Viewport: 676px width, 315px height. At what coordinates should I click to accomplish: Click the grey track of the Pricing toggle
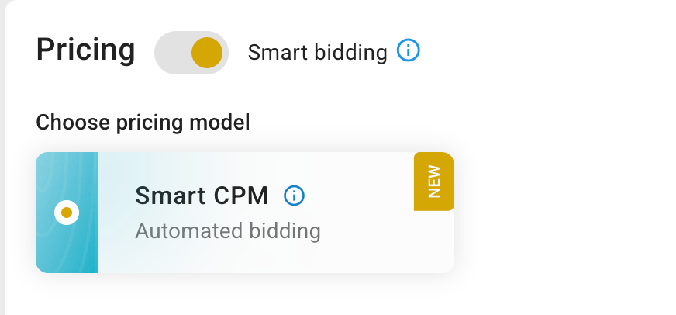pos(171,53)
